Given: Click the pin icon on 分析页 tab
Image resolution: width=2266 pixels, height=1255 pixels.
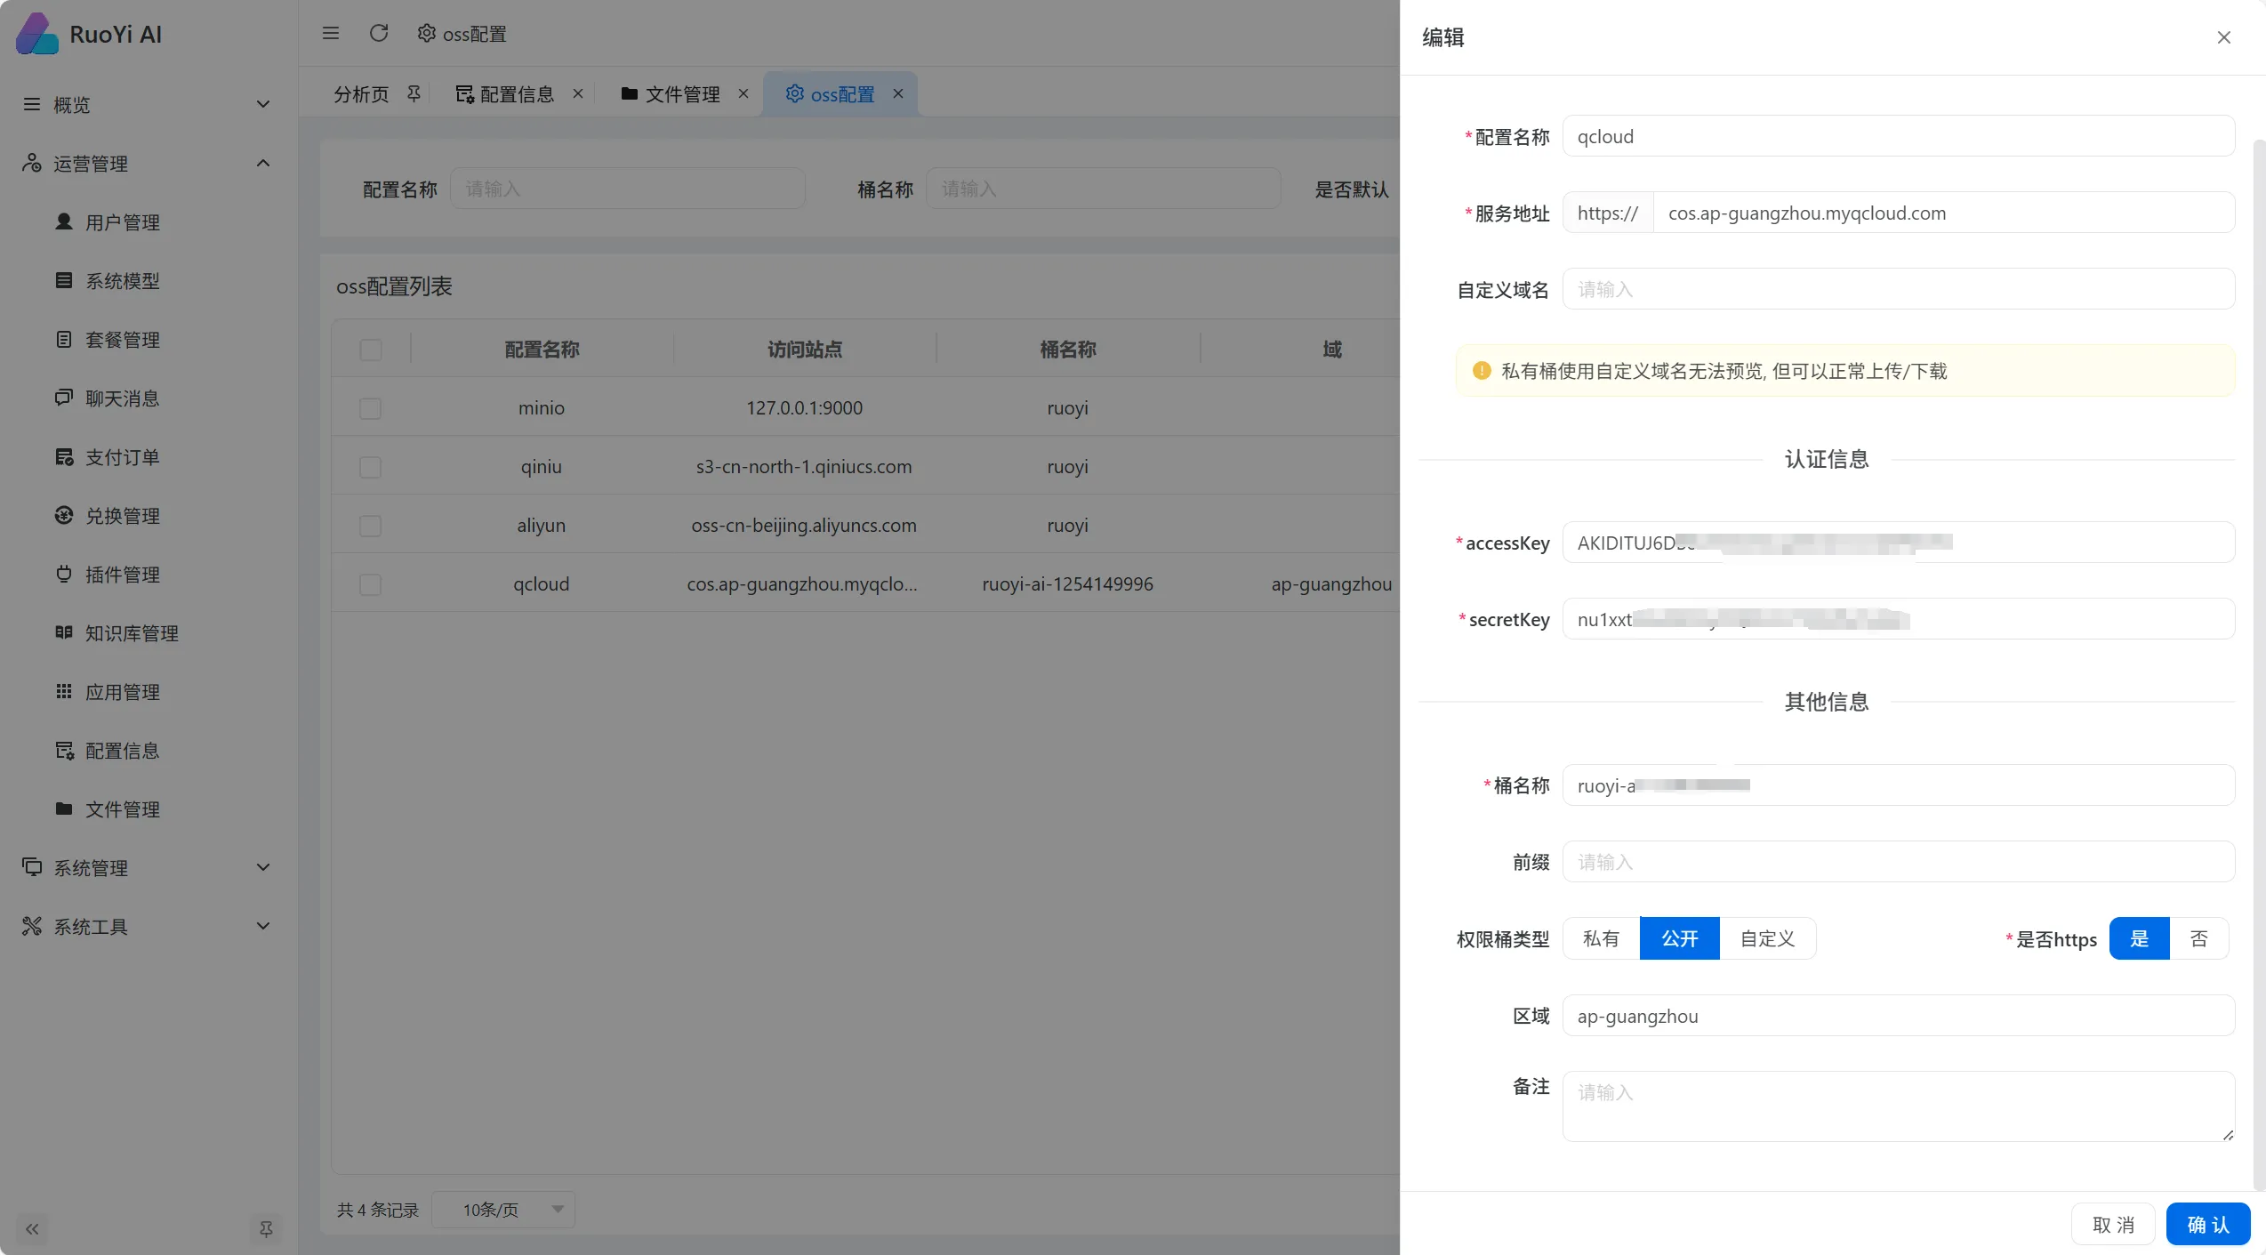Looking at the screenshot, I should pos(414,93).
